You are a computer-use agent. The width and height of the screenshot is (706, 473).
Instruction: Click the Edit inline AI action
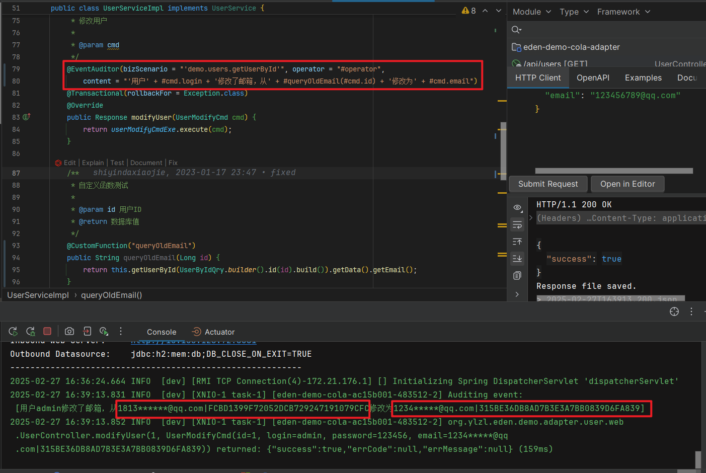[70, 163]
